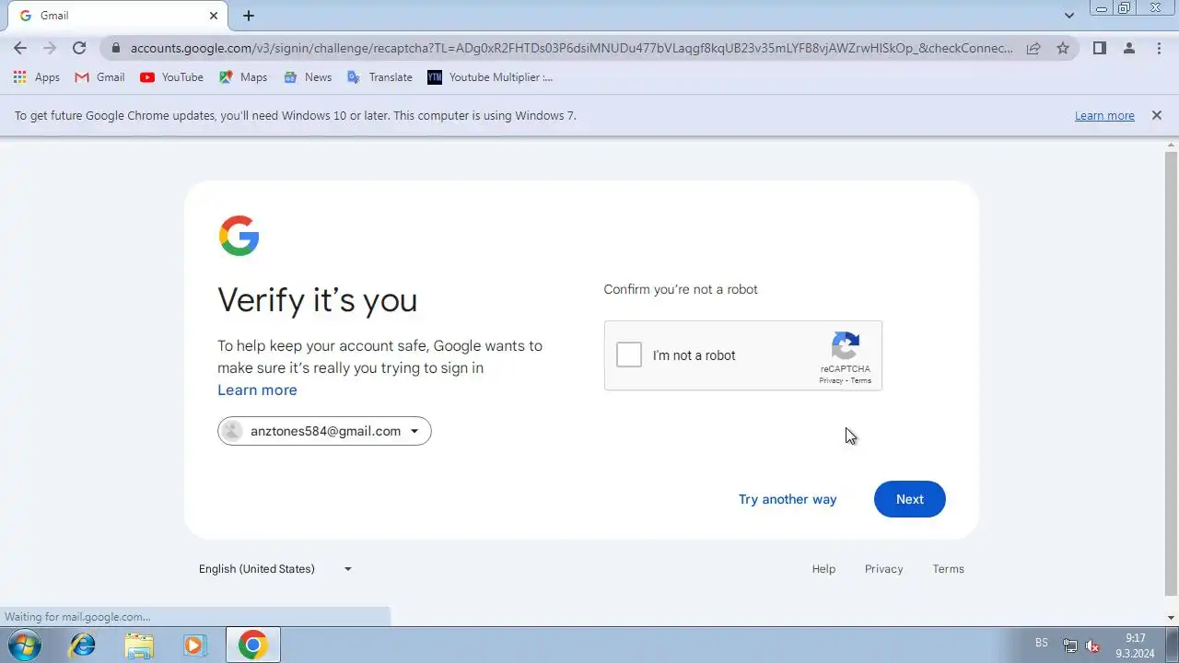Viewport: 1179px width, 663px height.
Task: Open Windows Explorer from the taskbar
Action: point(139,646)
